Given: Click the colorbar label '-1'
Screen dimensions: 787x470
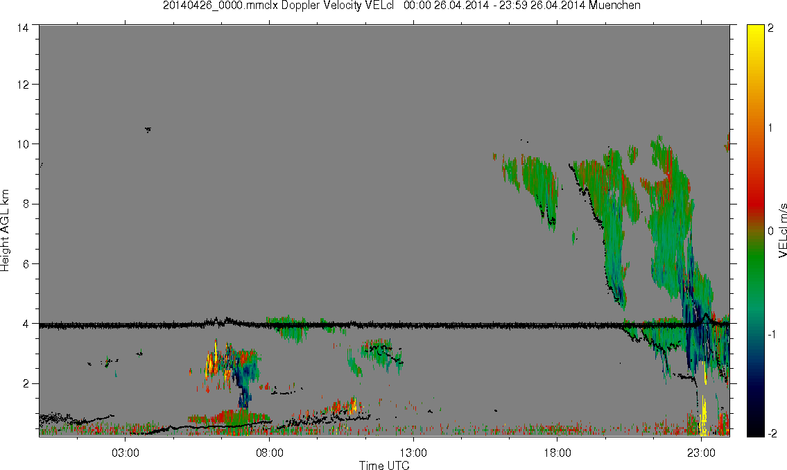Looking at the screenshot, I should (770, 334).
